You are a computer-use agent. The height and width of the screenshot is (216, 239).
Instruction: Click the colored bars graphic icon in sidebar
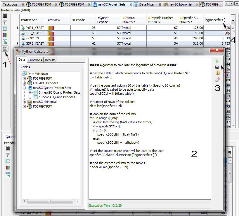tap(5, 35)
